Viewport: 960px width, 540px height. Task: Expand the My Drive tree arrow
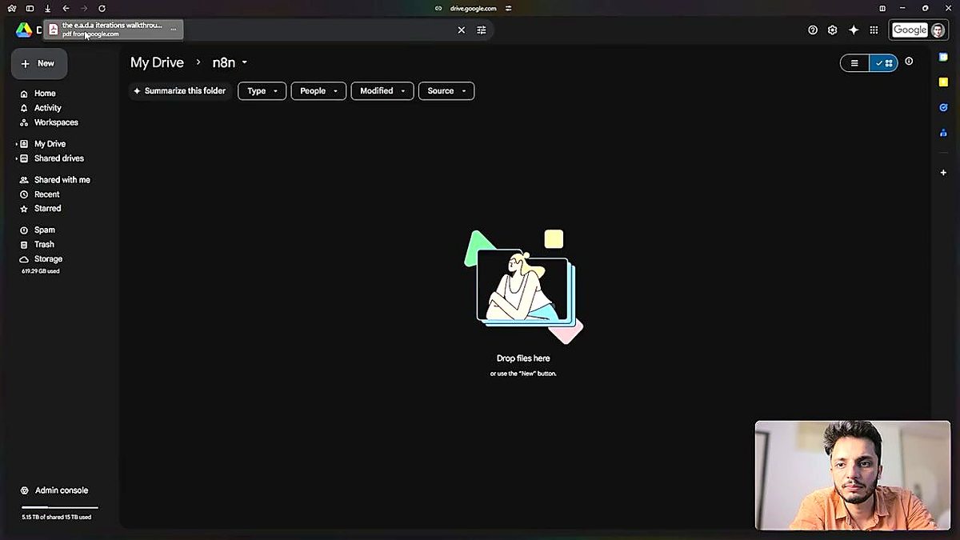click(16, 144)
